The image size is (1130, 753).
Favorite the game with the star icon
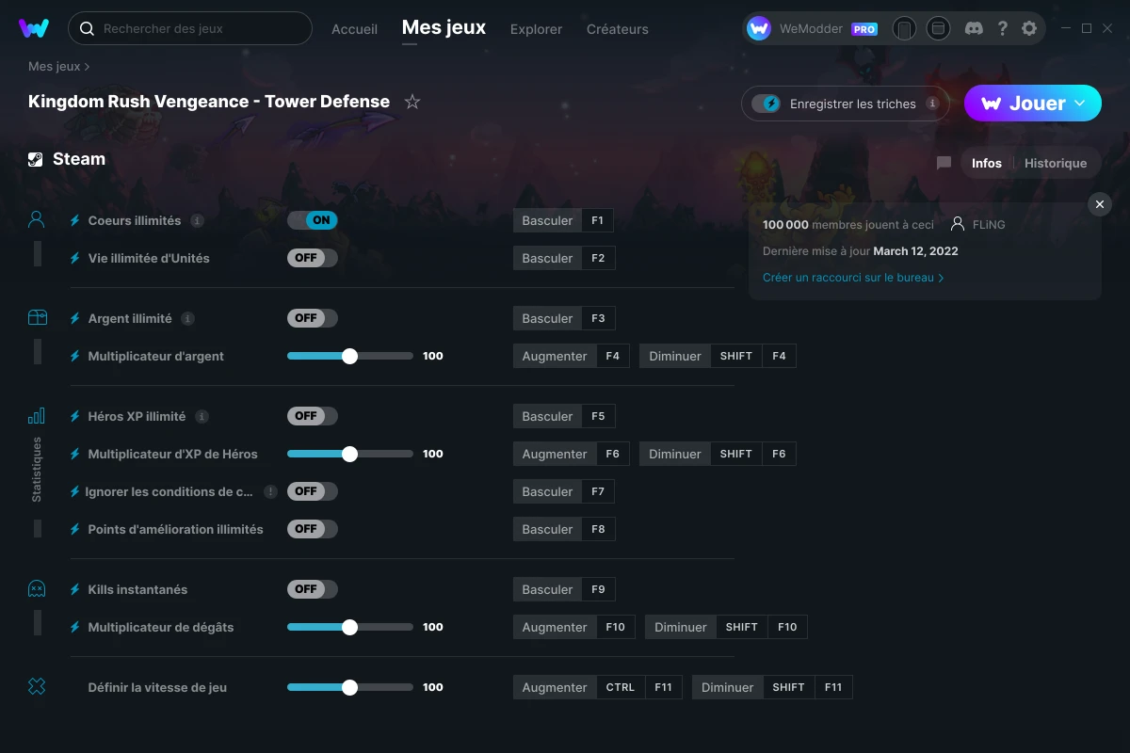412,102
